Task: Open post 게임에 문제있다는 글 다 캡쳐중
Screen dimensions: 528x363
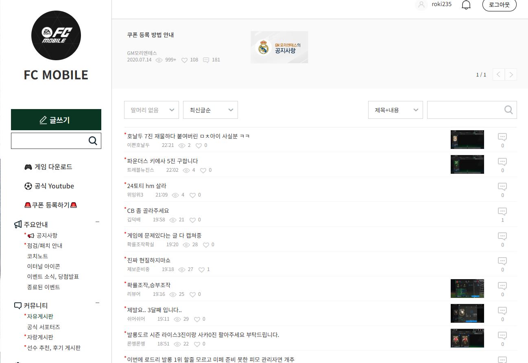Action: tap(164, 235)
